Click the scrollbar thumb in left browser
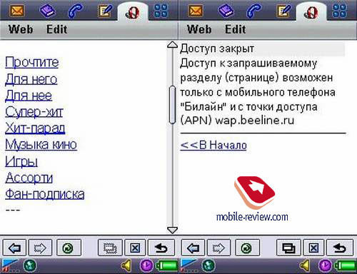Screen dimensions: 357x274 point(172,105)
